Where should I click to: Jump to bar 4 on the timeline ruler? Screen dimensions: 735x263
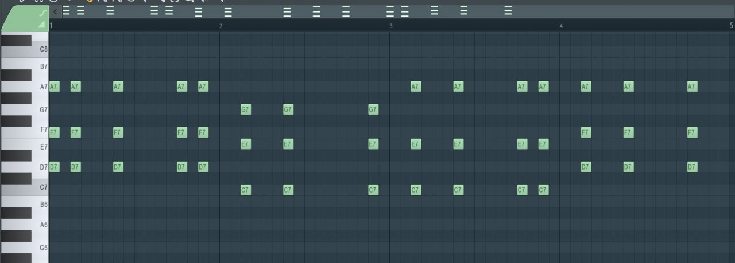[x=561, y=26]
